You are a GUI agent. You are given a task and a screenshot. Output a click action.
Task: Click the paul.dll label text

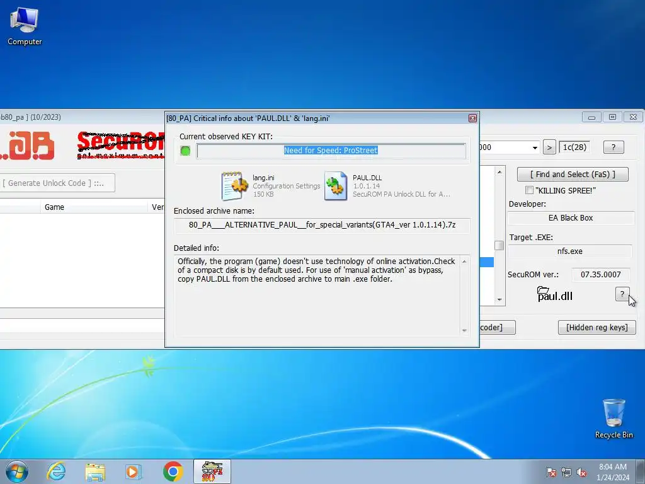pyautogui.click(x=555, y=296)
